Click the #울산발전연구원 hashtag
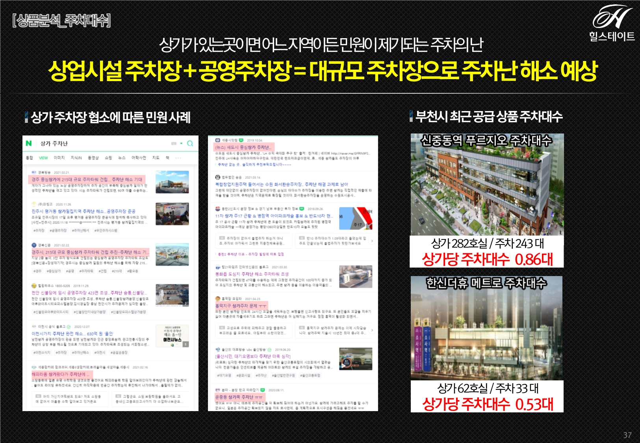The height and width of the screenshot is (443, 640). (283, 376)
